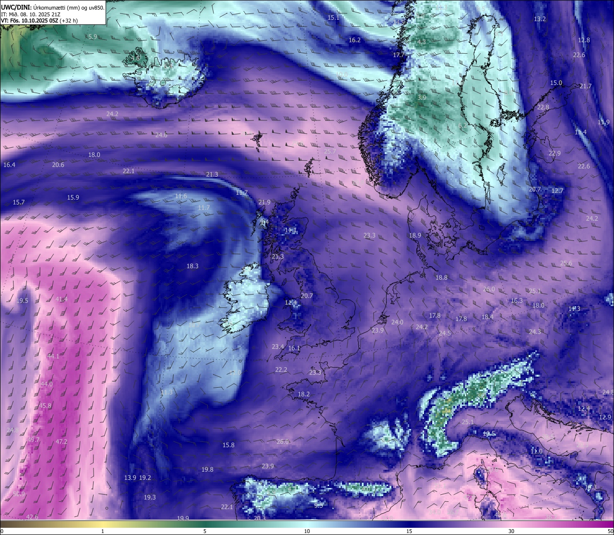Image resolution: width=614 pixels, height=535 pixels.
Task: Click the map value 21.9
Action: 264,202
